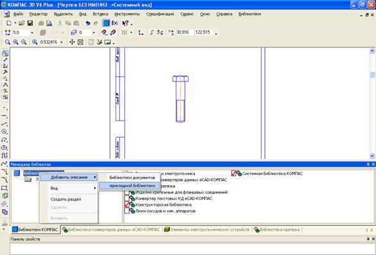
Task: Click the disable snaps magnet icon
Action: tap(112, 32)
